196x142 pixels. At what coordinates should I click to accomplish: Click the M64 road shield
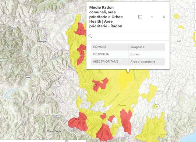click(57, 116)
